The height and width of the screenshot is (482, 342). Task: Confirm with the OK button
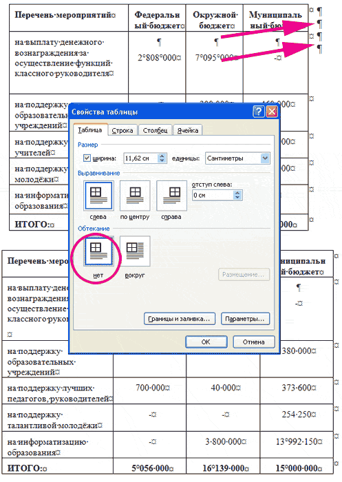206,342
